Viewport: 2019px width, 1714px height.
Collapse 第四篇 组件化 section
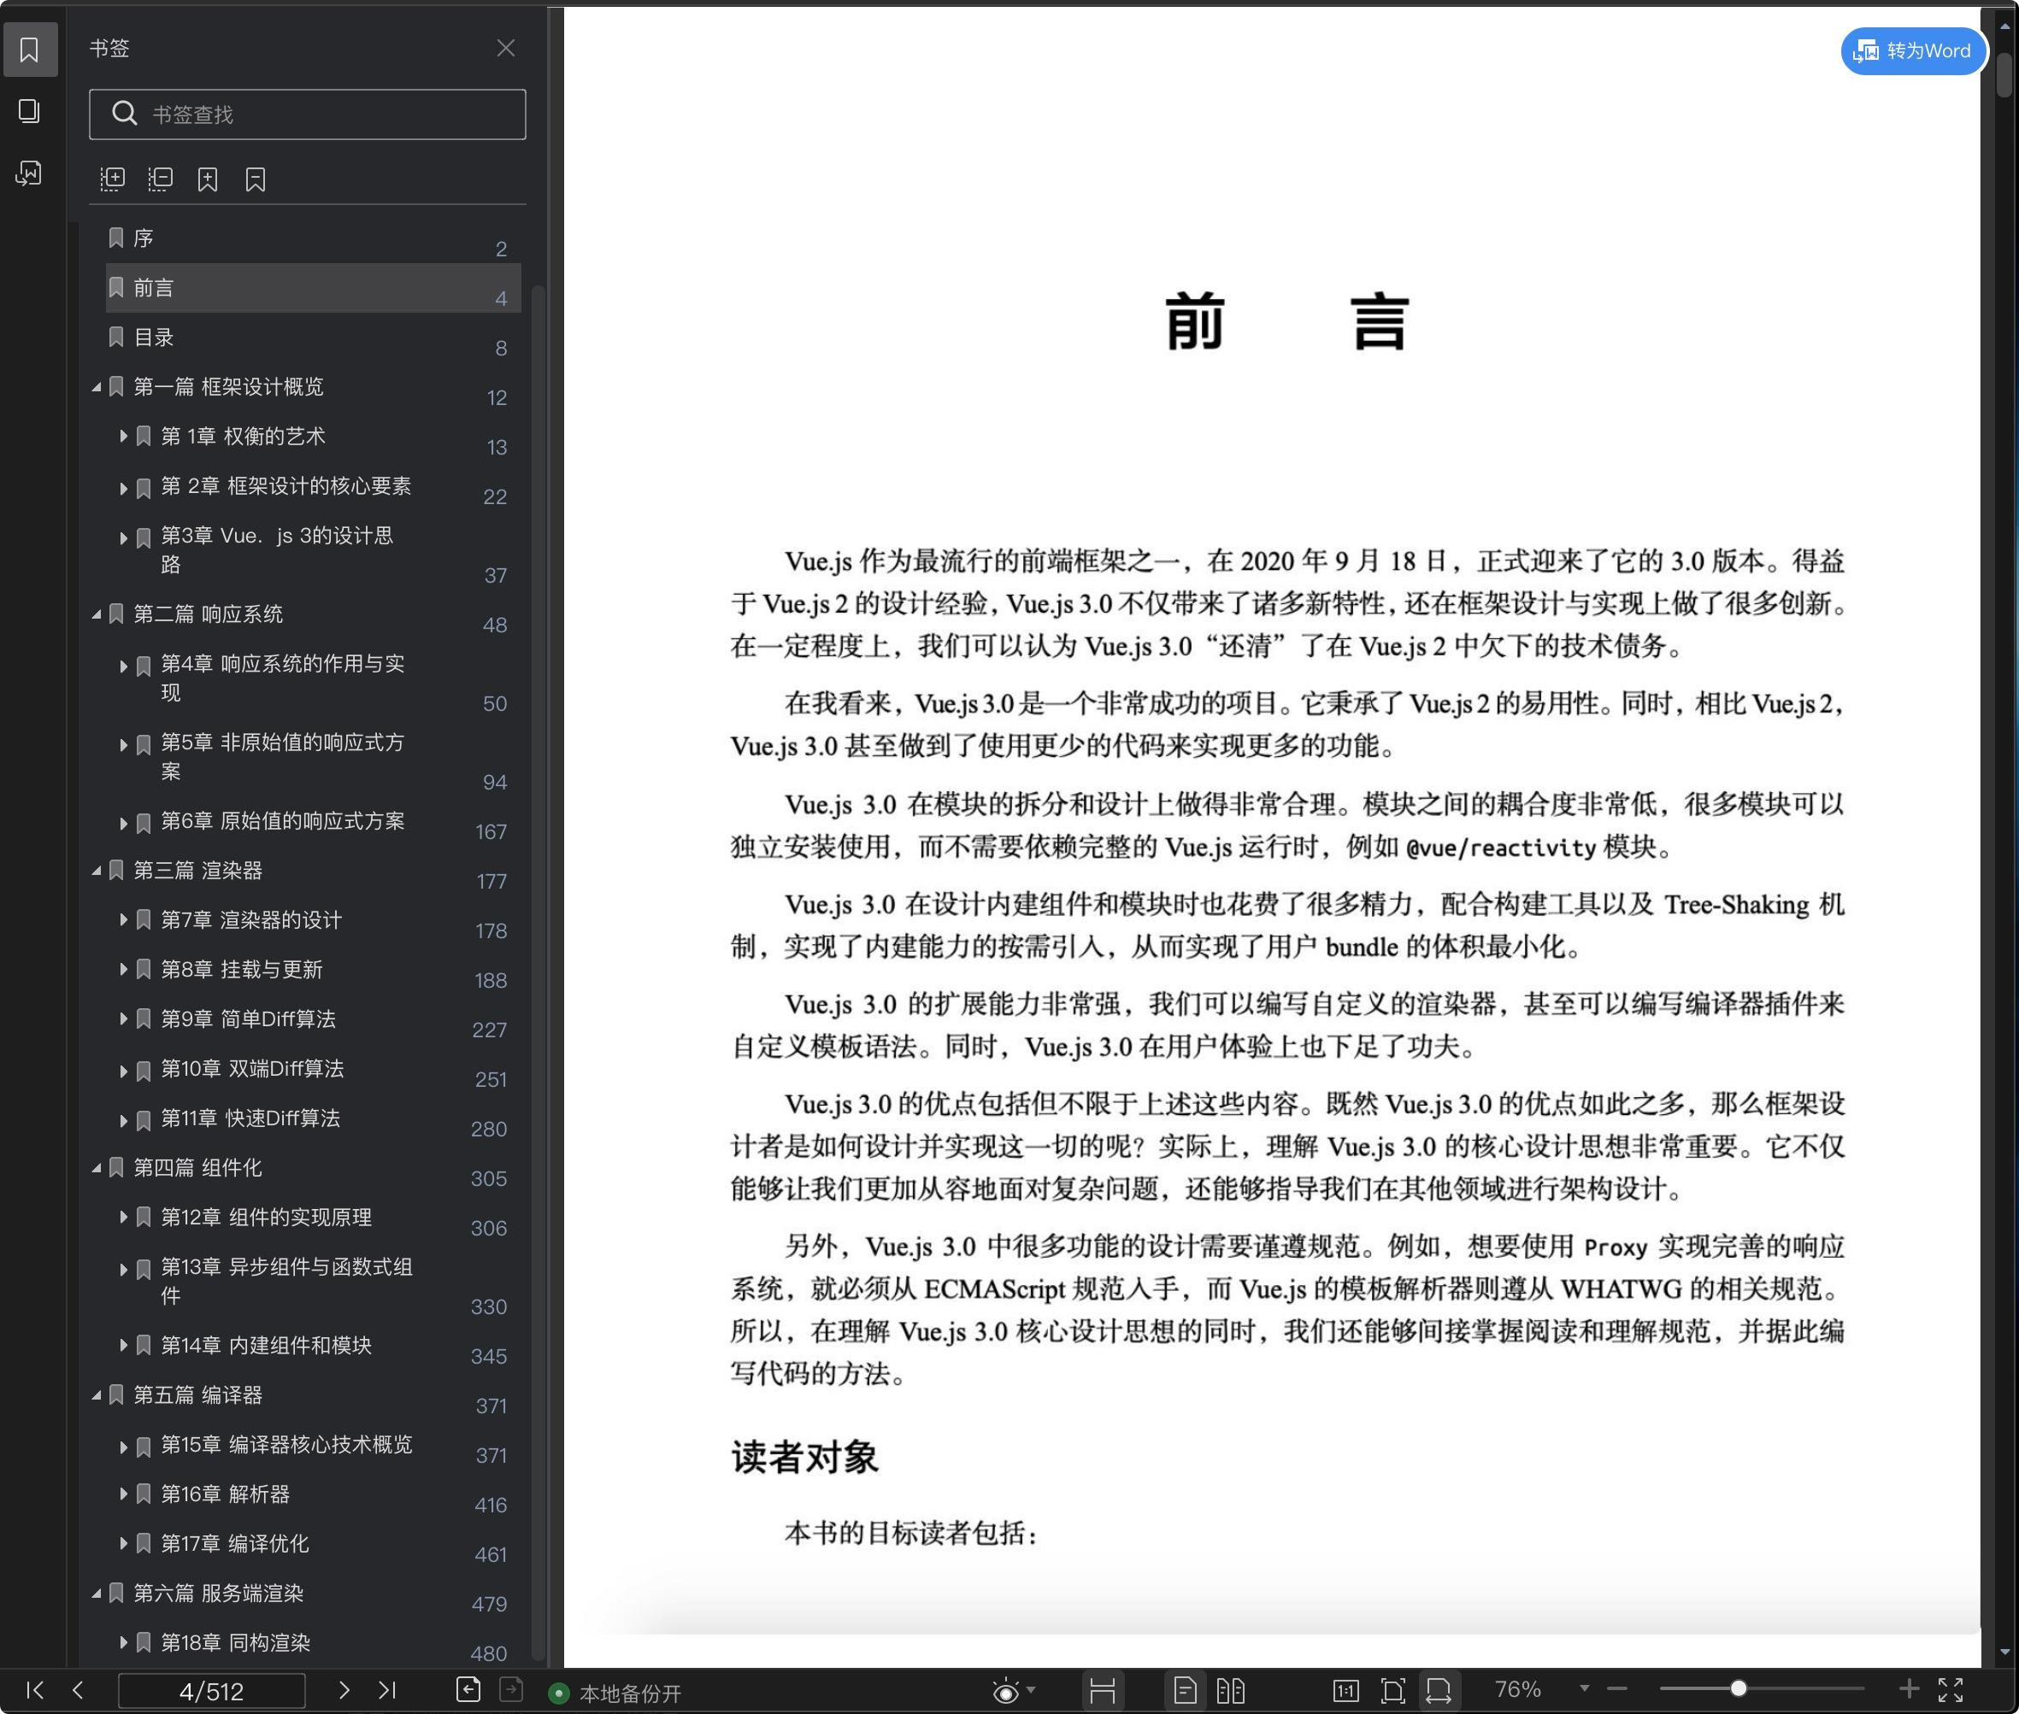tap(97, 1168)
